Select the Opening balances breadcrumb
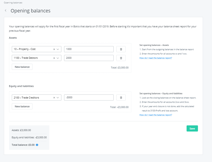Viewport: 212px width, 162px height. 13,3
